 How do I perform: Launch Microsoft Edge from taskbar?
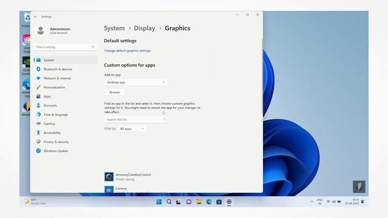[209, 202]
